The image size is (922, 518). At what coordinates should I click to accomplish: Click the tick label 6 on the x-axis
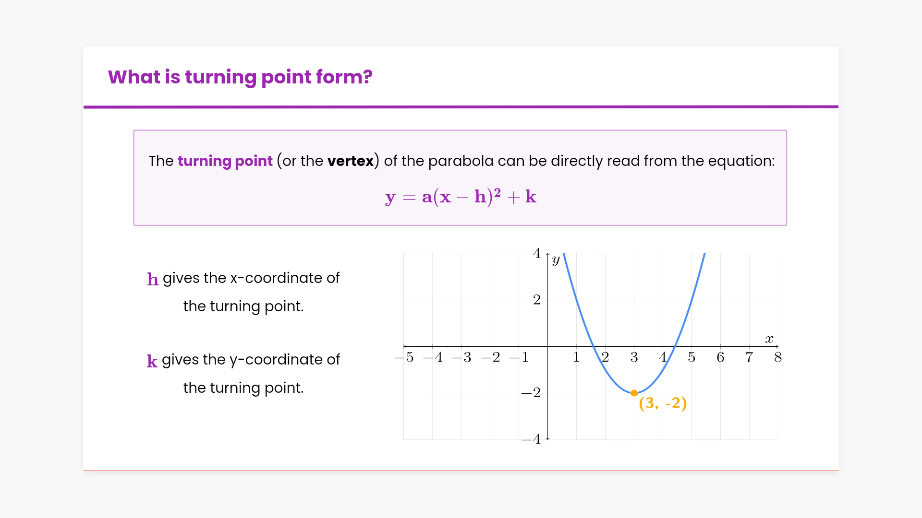720,357
